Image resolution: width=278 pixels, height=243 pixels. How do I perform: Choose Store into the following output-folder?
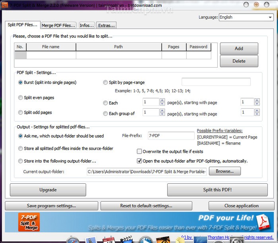click(20, 161)
